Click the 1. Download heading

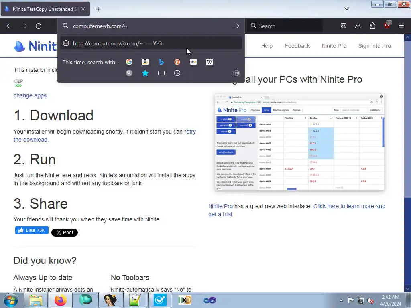tap(53, 115)
